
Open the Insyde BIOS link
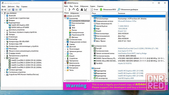(125, 63)
